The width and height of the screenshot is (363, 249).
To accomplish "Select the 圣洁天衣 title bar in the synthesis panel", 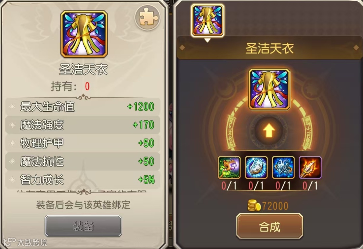I will coord(270,48).
